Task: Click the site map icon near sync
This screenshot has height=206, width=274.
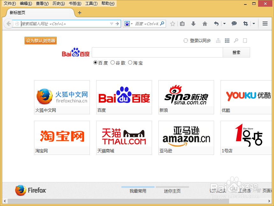Action: pyautogui.click(x=218, y=41)
